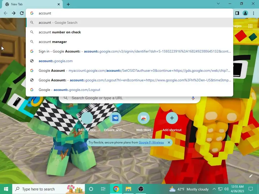Open 'Google - accounts.google.com/Logout' suggestion
The height and width of the screenshot is (194, 259).
pos(129,90)
